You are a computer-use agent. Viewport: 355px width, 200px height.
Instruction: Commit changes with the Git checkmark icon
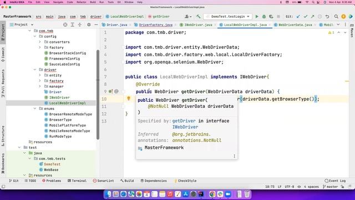(306, 17)
